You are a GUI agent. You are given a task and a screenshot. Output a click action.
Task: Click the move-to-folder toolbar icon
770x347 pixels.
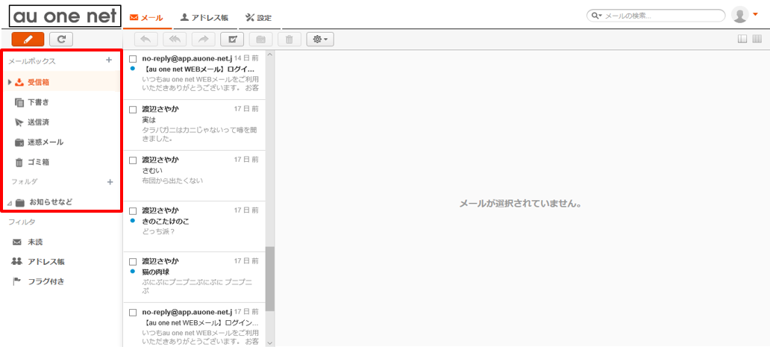pyautogui.click(x=260, y=40)
